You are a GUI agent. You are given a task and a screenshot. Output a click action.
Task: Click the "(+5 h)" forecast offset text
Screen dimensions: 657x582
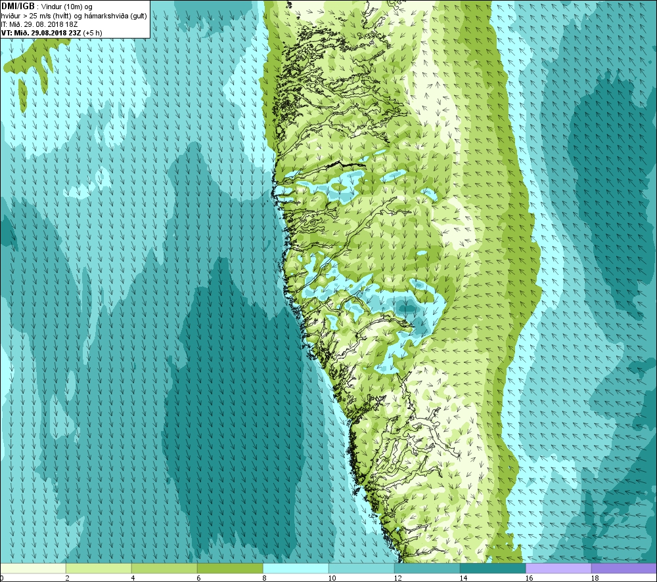tap(93, 33)
